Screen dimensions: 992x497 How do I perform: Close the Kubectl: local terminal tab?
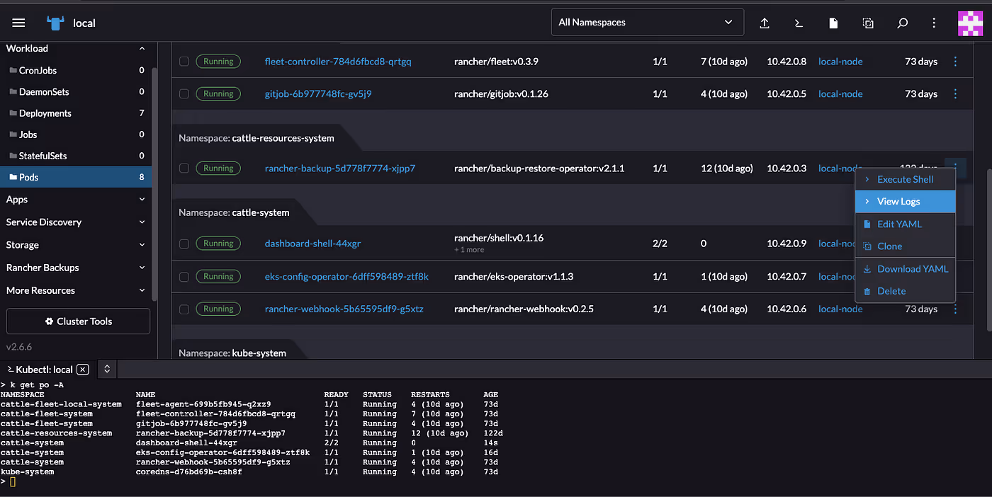[83, 369]
